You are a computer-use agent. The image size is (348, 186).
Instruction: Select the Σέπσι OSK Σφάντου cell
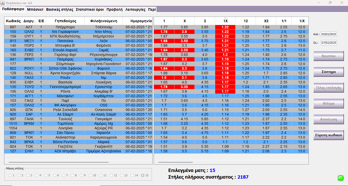point(65,68)
